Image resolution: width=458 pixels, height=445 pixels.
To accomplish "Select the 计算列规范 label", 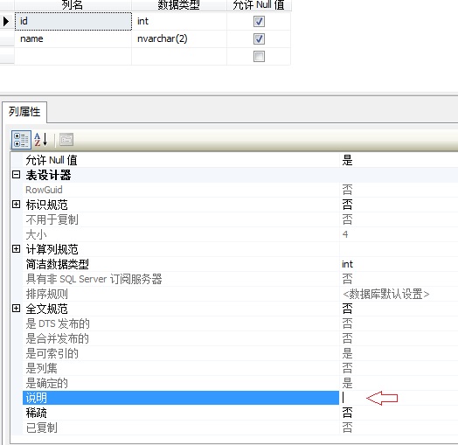I will click(x=52, y=249).
